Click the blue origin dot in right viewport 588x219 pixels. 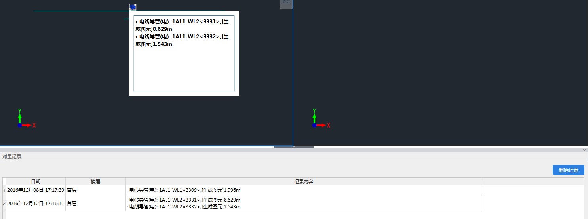(x=314, y=125)
